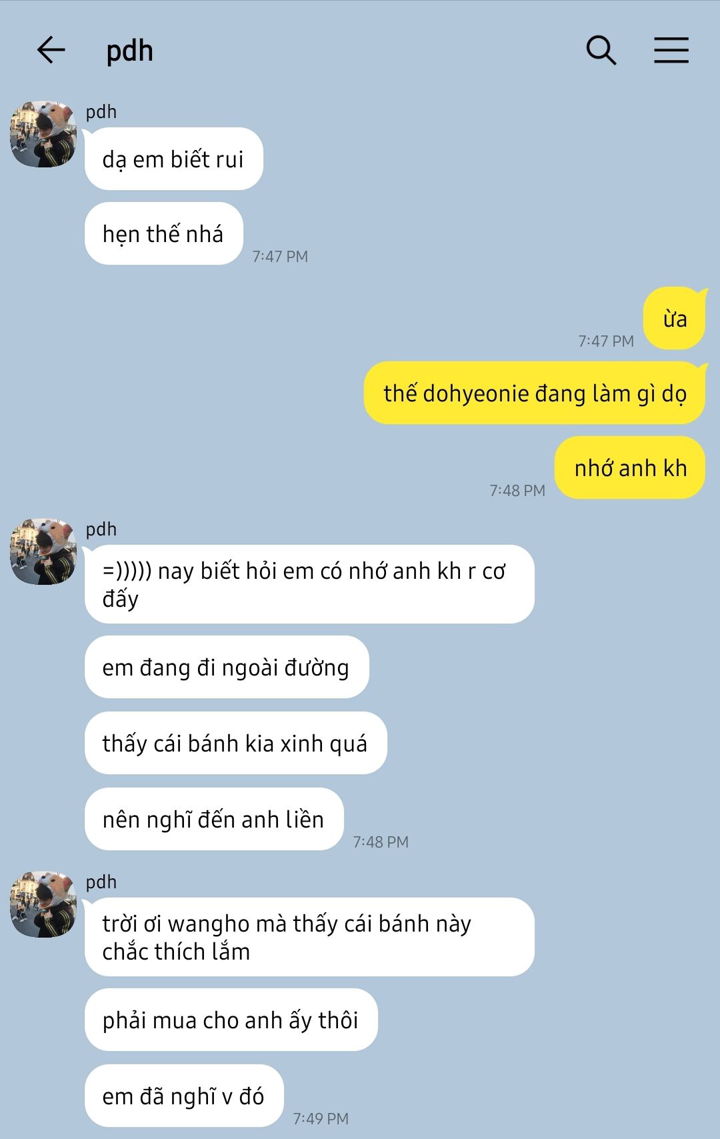
Task: Tap the sender name 'pdh' above 'dạ em biết rui'
Action: coord(101,112)
